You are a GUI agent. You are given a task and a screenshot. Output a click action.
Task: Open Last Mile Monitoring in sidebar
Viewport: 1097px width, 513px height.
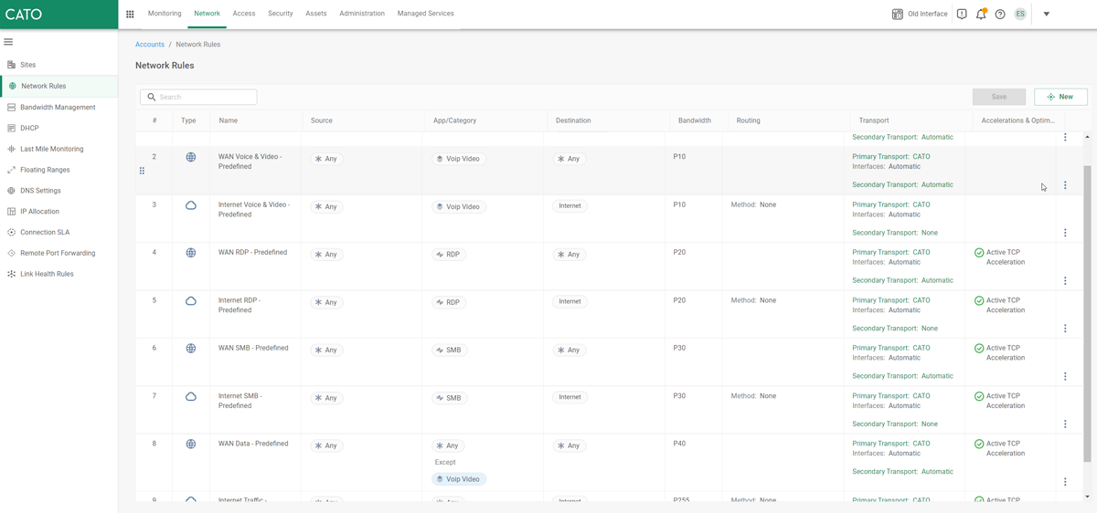pos(52,149)
